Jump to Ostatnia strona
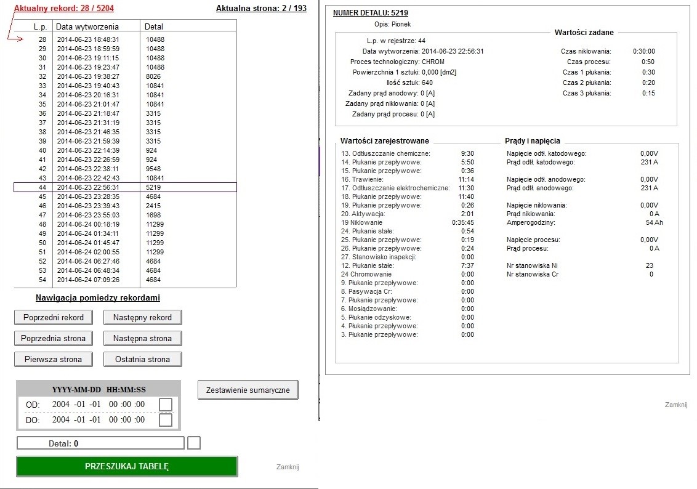This screenshot has width=697, height=489. (x=142, y=359)
